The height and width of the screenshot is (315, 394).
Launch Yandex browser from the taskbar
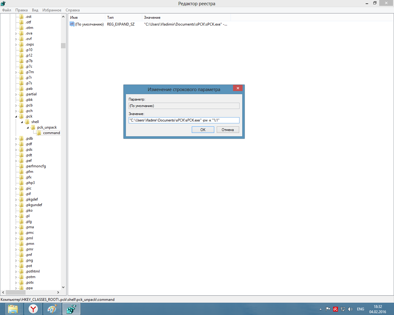33,309
